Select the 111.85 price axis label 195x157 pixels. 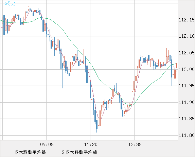point(186,119)
